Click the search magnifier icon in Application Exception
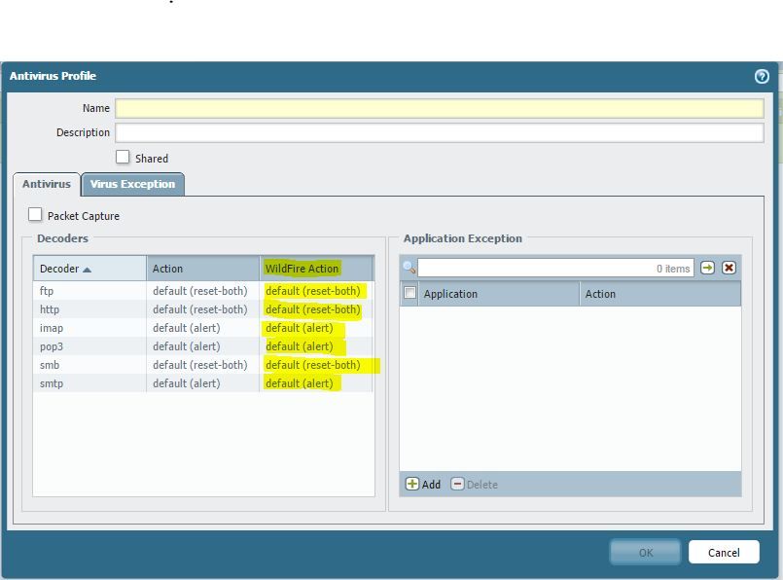This screenshot has height=580, width=783. tap(409, 268)
